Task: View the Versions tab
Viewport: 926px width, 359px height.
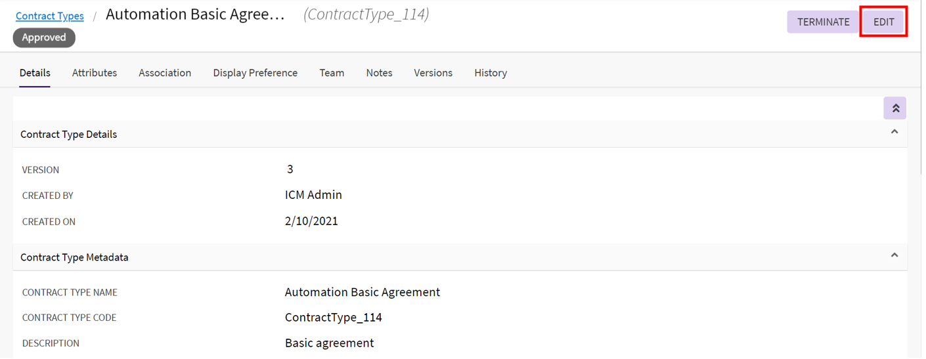Action: (433, 73)
